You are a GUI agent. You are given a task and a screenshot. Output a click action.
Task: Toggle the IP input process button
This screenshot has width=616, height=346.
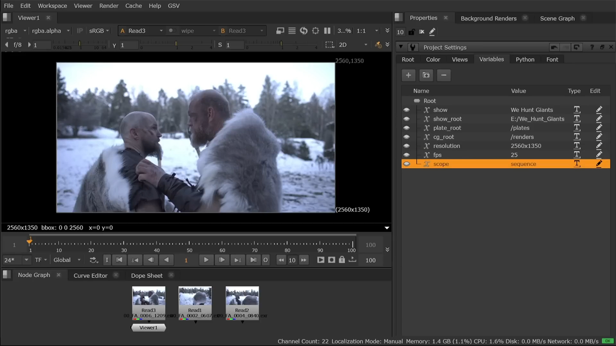(80, 31)
